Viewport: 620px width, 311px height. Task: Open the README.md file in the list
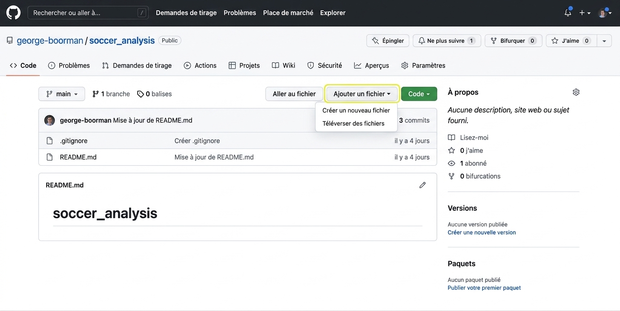click(78, 157)
